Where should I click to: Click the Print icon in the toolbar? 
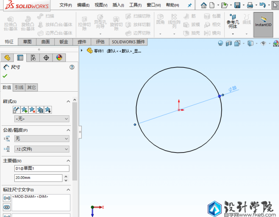pos(250,5)
